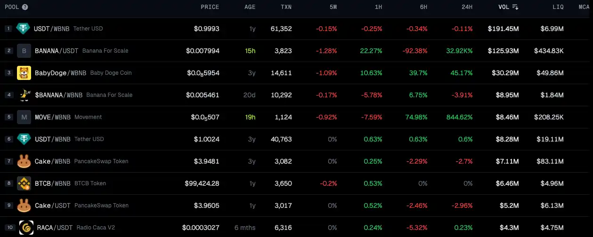
Task: Click the Cake/USDT pancake logo
Action: (x=24, y=205)
